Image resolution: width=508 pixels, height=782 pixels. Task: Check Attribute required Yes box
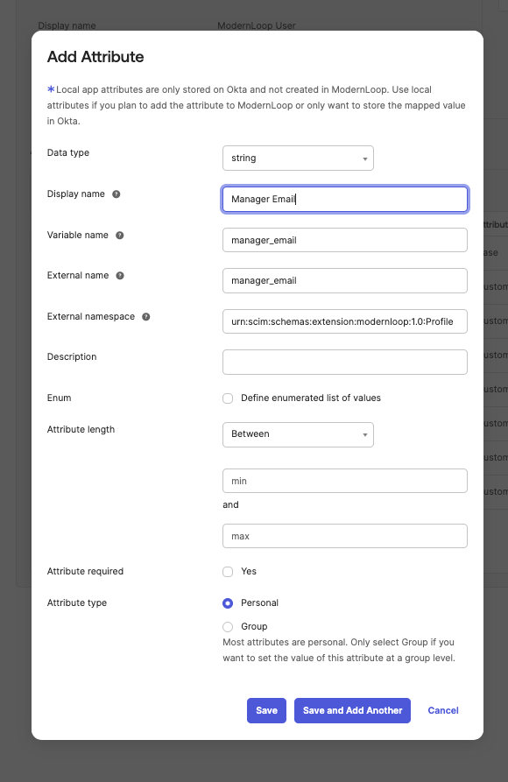[x=228, y=572]
